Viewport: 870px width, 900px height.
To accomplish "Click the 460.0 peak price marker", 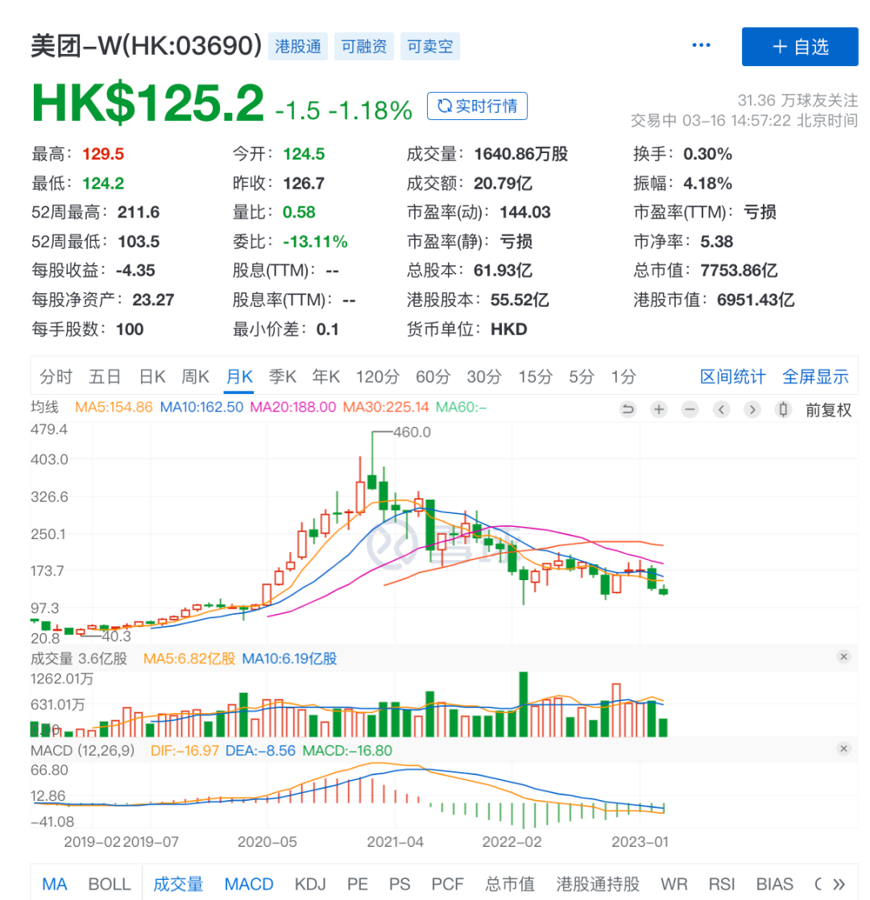I will 412,432.
